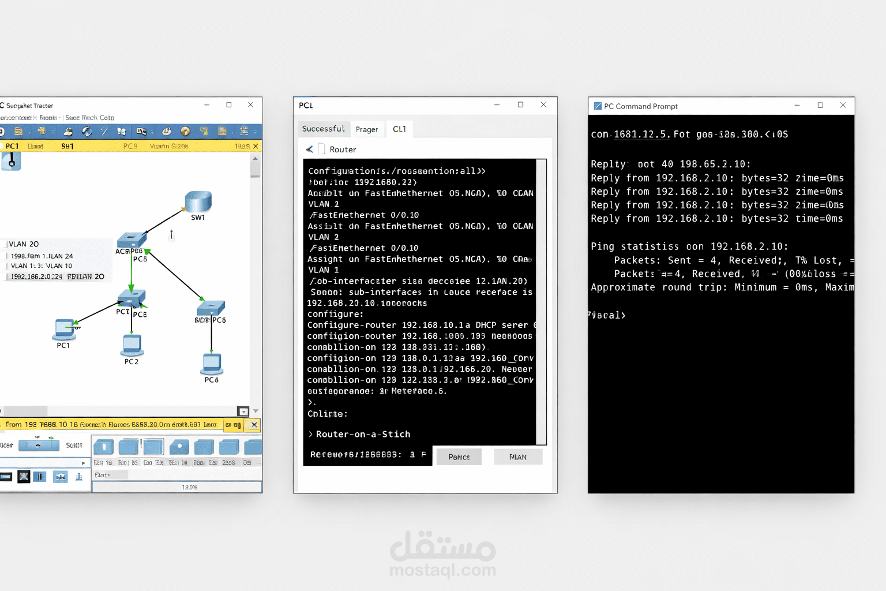Click the Elat field under the device thumbnails
886x591 pixels.
(110, 475)
